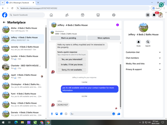Send a thumbs-up like

[x=119, y=114]
